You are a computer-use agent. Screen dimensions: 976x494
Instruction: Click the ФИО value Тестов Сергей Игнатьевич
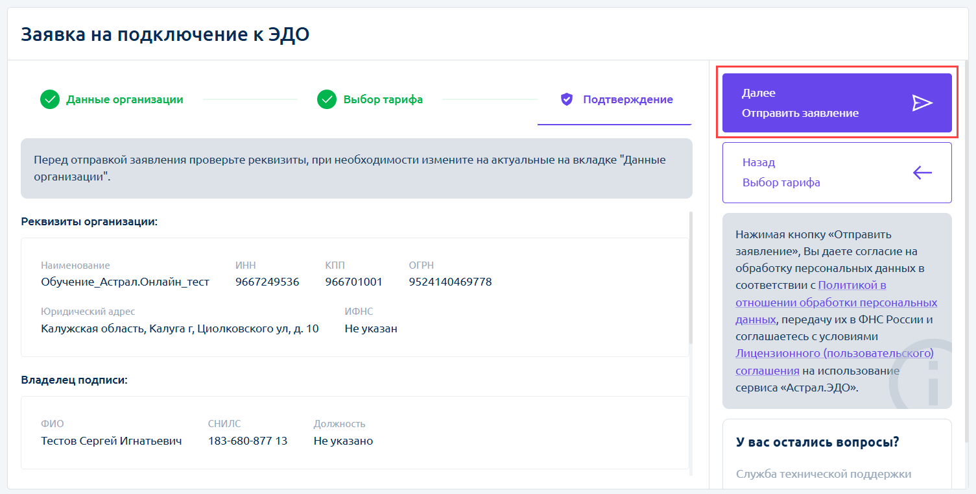point(112,441)
